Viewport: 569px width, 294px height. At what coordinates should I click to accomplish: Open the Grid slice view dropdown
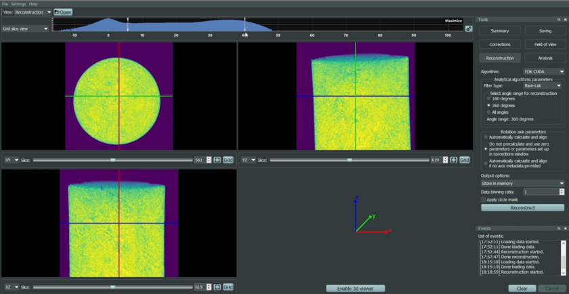[26, 28]
